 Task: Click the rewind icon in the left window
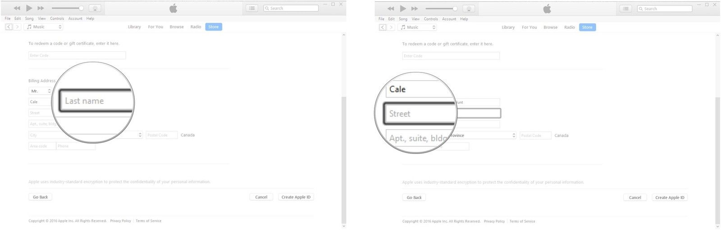[17, 8]
